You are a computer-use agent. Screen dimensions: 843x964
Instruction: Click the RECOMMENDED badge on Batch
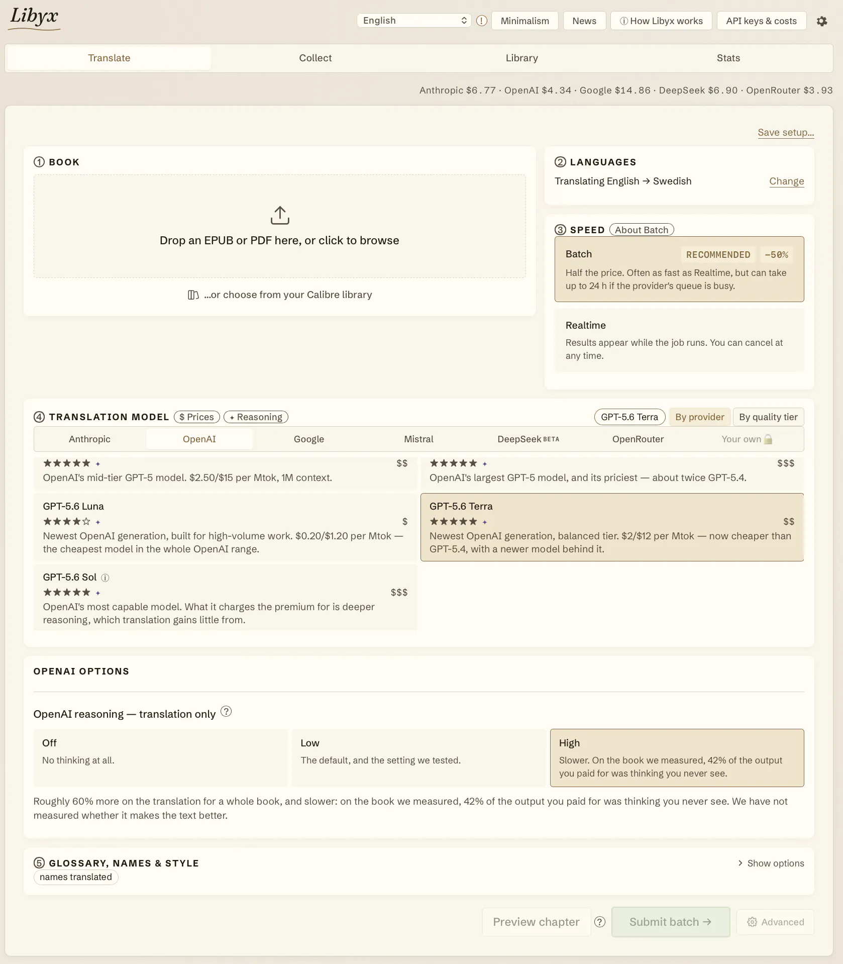click(x=718, y=255)
